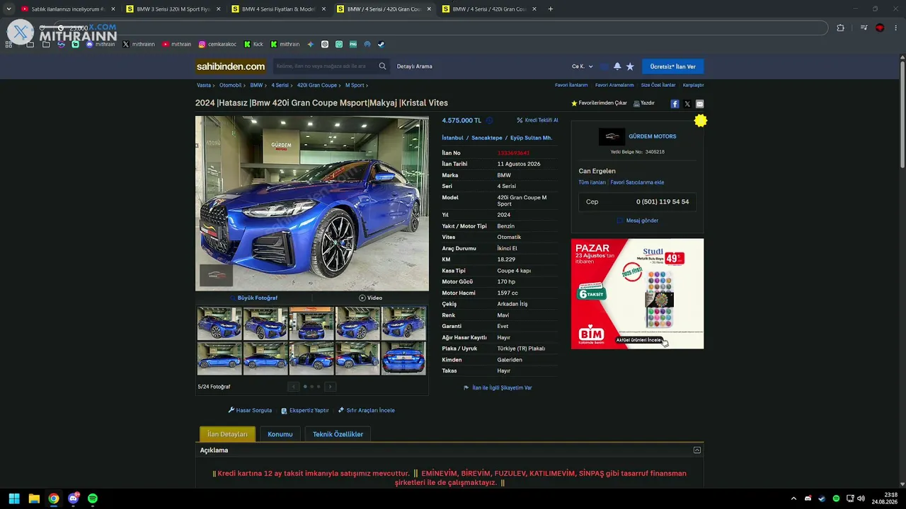Click the Hasar Sorgula wrench link
Screen dimensions: 906x509
[250, 410]
